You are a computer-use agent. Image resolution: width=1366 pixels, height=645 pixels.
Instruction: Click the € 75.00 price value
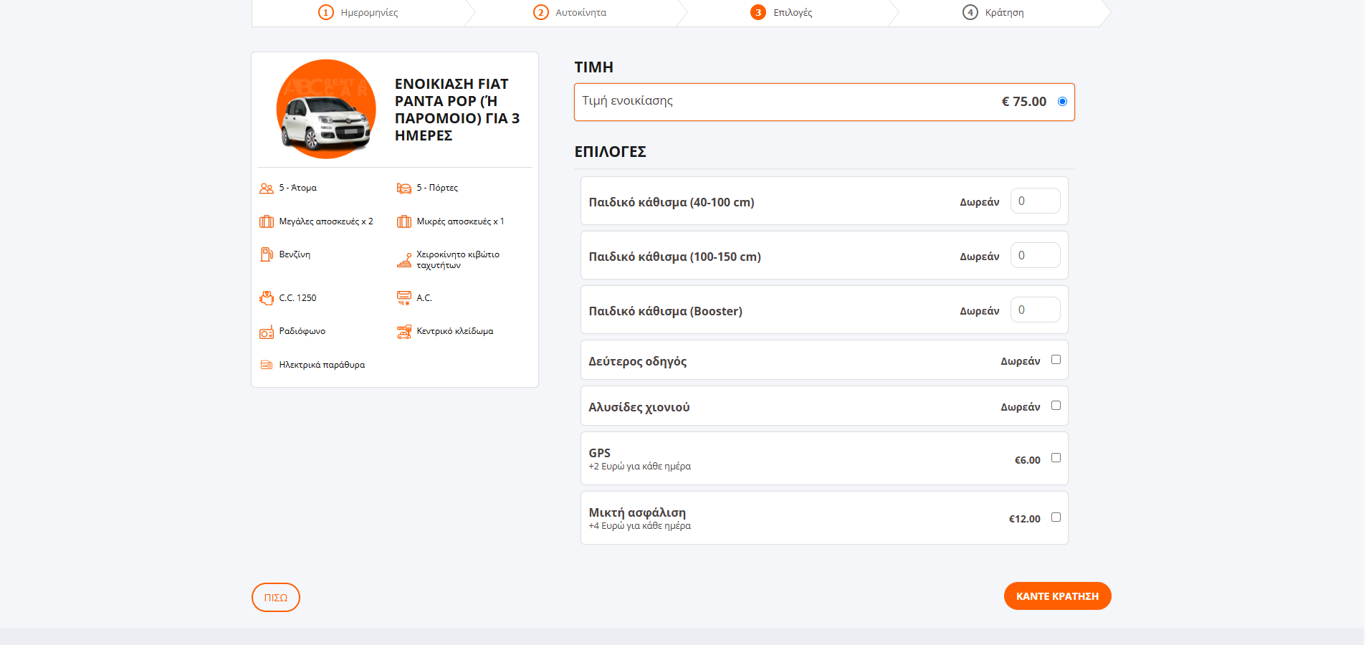1023,102
